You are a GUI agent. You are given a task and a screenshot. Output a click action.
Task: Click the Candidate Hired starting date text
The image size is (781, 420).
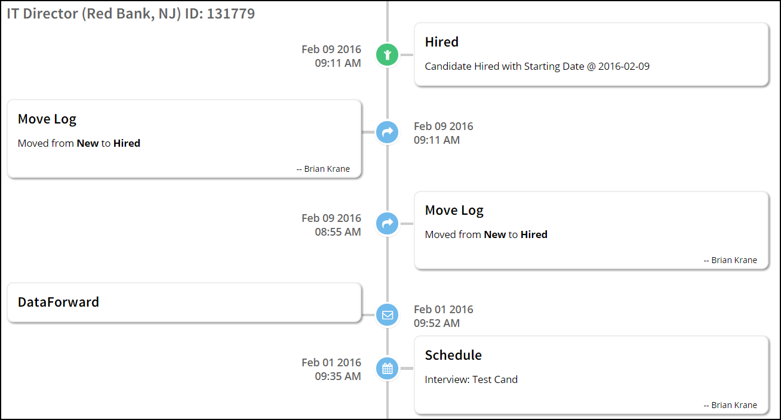click(x=537, y=66)
